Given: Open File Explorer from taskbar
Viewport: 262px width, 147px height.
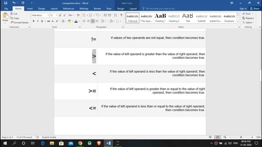Looking at the screenshot, I should click(x=52, y=143).
